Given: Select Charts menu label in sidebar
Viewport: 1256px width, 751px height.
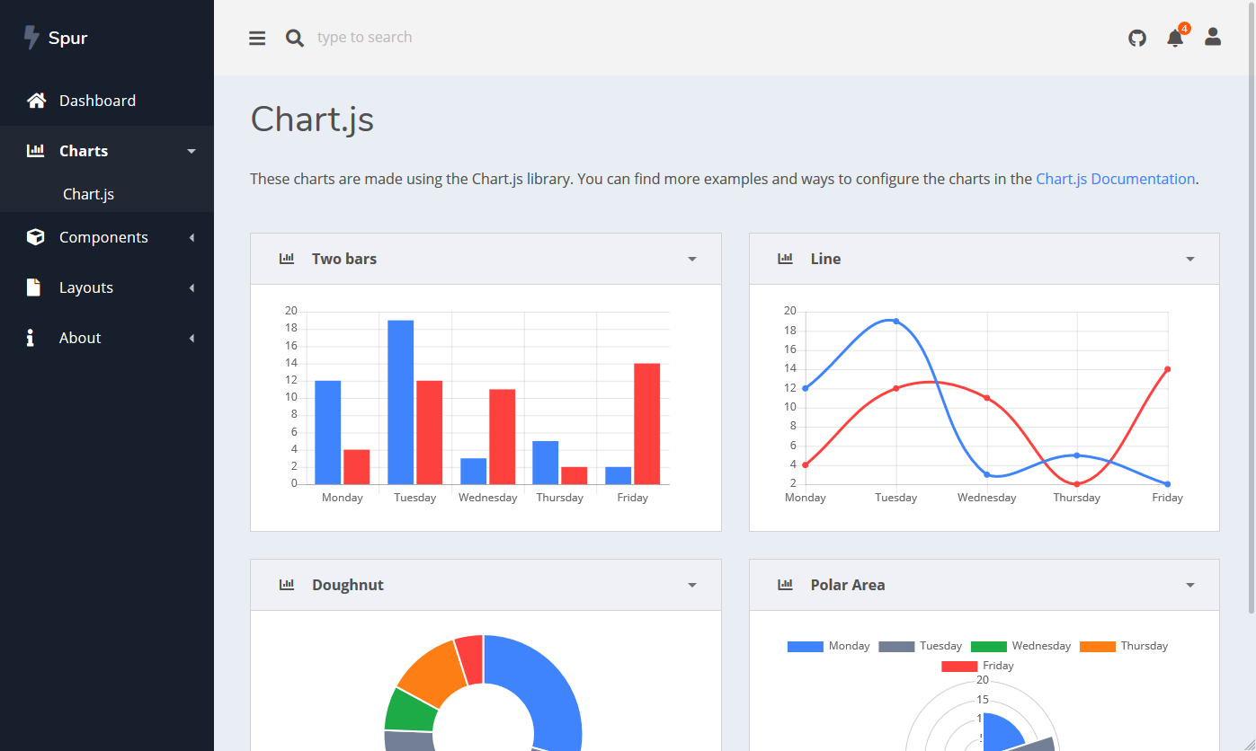Looking at the screenshot, I should click(x=84, y=151).
